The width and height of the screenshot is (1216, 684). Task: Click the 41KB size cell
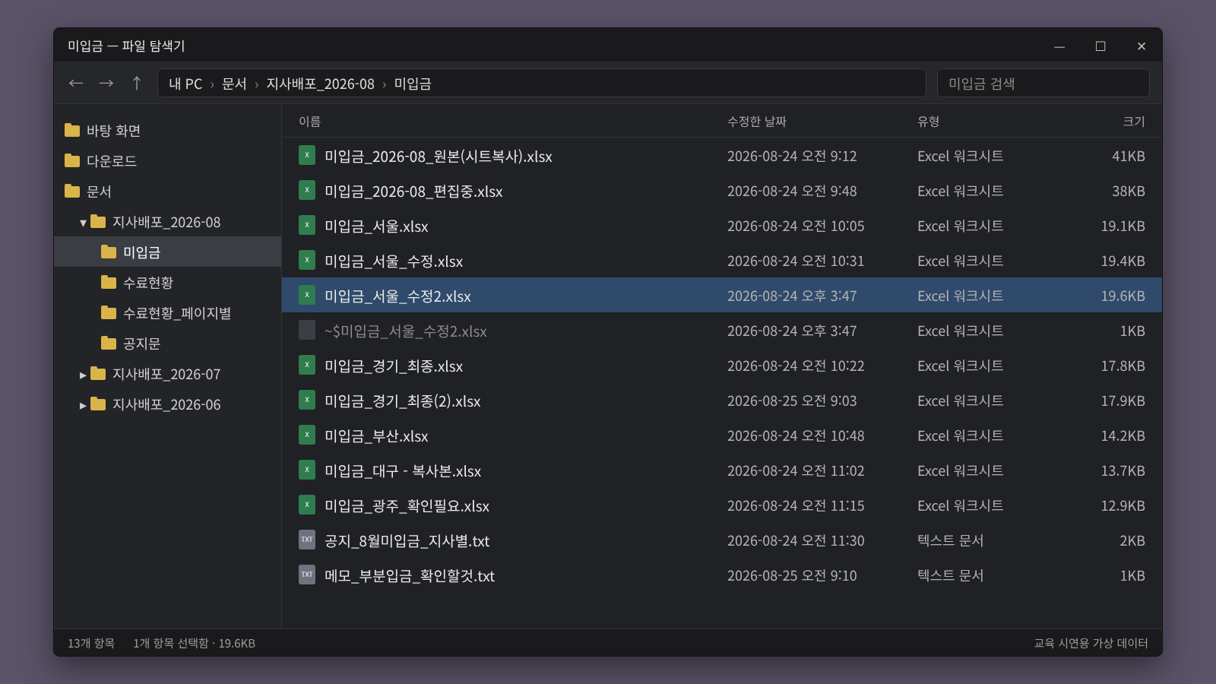[x=1128, y=156]
